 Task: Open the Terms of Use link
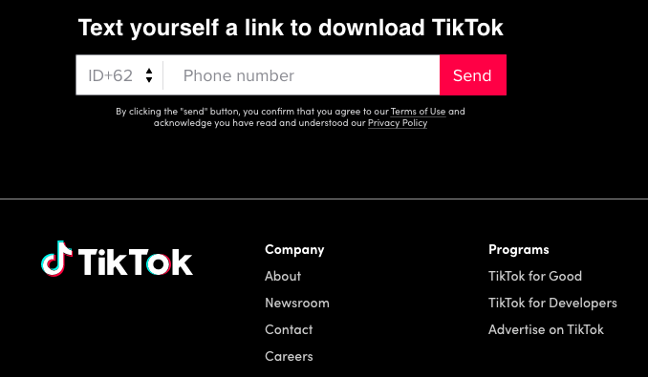pyautogui.click(x=418, y=112)
